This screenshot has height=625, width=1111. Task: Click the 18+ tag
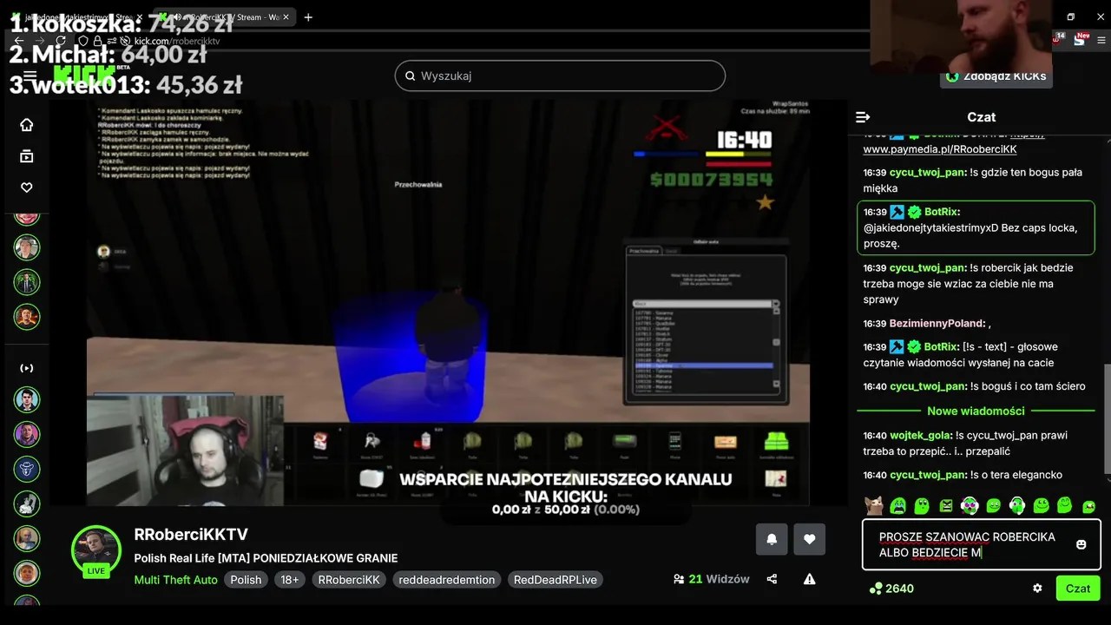(290, 580)
